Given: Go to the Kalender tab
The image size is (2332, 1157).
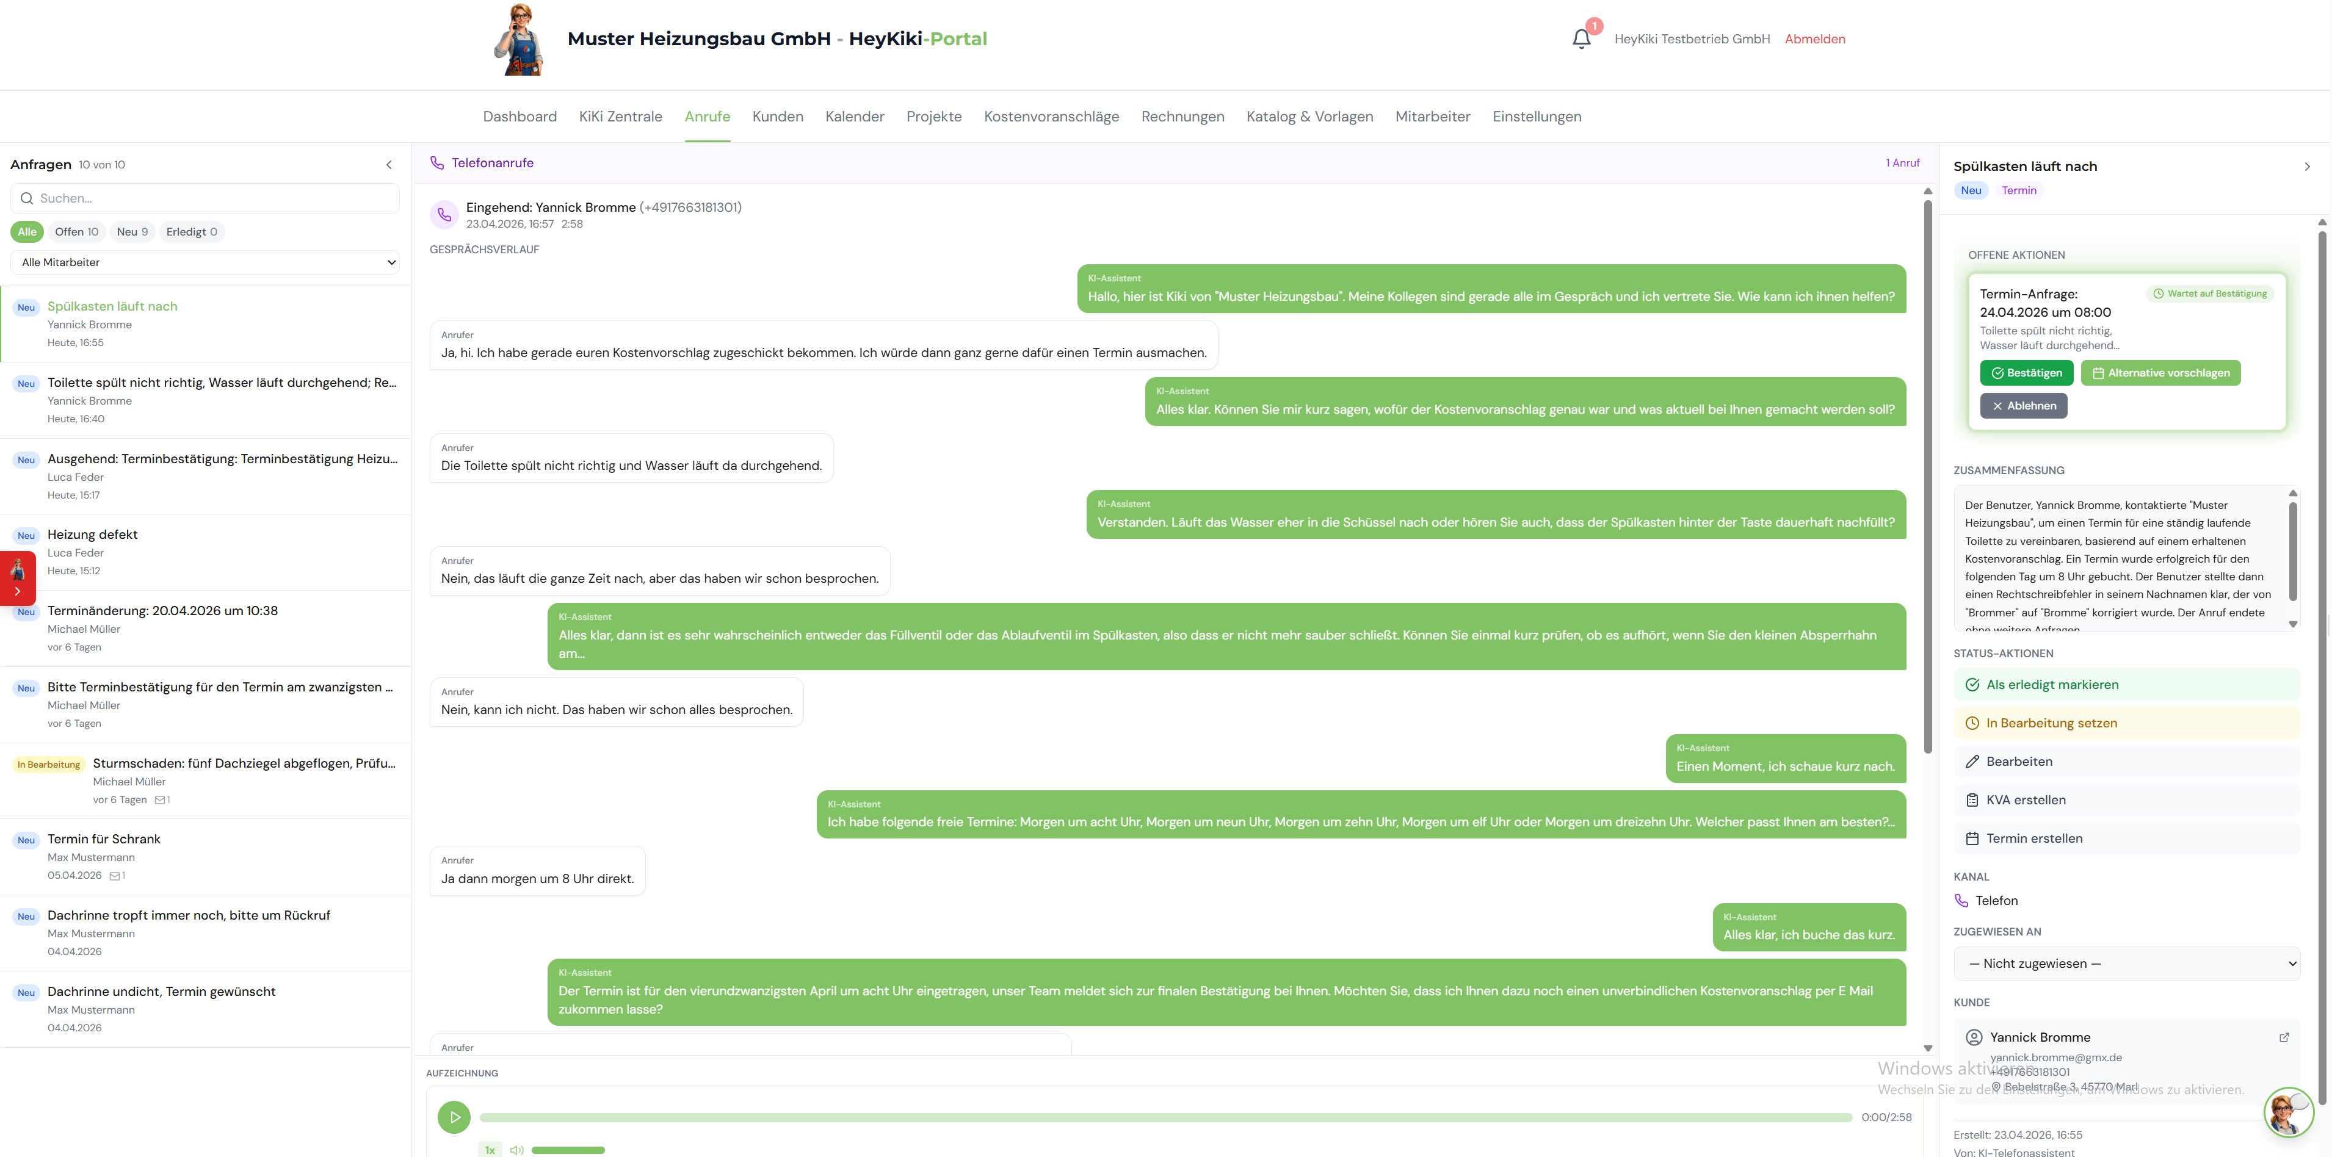Looking at the screenshot, I should (x=853, y=117).
